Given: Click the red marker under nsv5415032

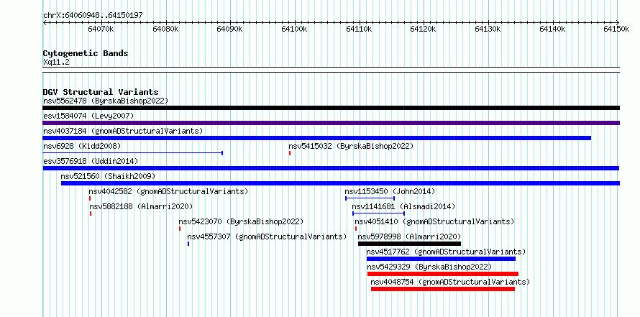Looking at the screenshot, I should [x=289, y=153].
